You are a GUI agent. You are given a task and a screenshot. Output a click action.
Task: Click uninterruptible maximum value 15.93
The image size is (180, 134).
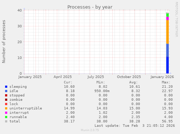point(167,108)
